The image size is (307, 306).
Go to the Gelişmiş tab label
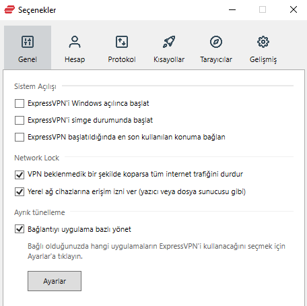point(263,60)
